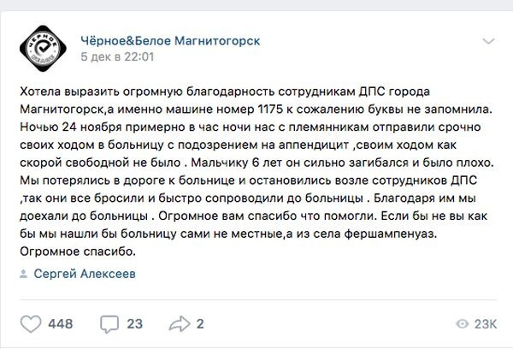Screen dimensions: 513x349
Task: Click the divider line above the post actions
Action: [x=259, y=299]
